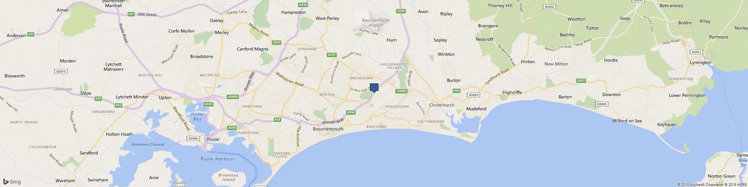Click the Lymington town label
This screenshot has height=187, width=748.
(701, 62)
